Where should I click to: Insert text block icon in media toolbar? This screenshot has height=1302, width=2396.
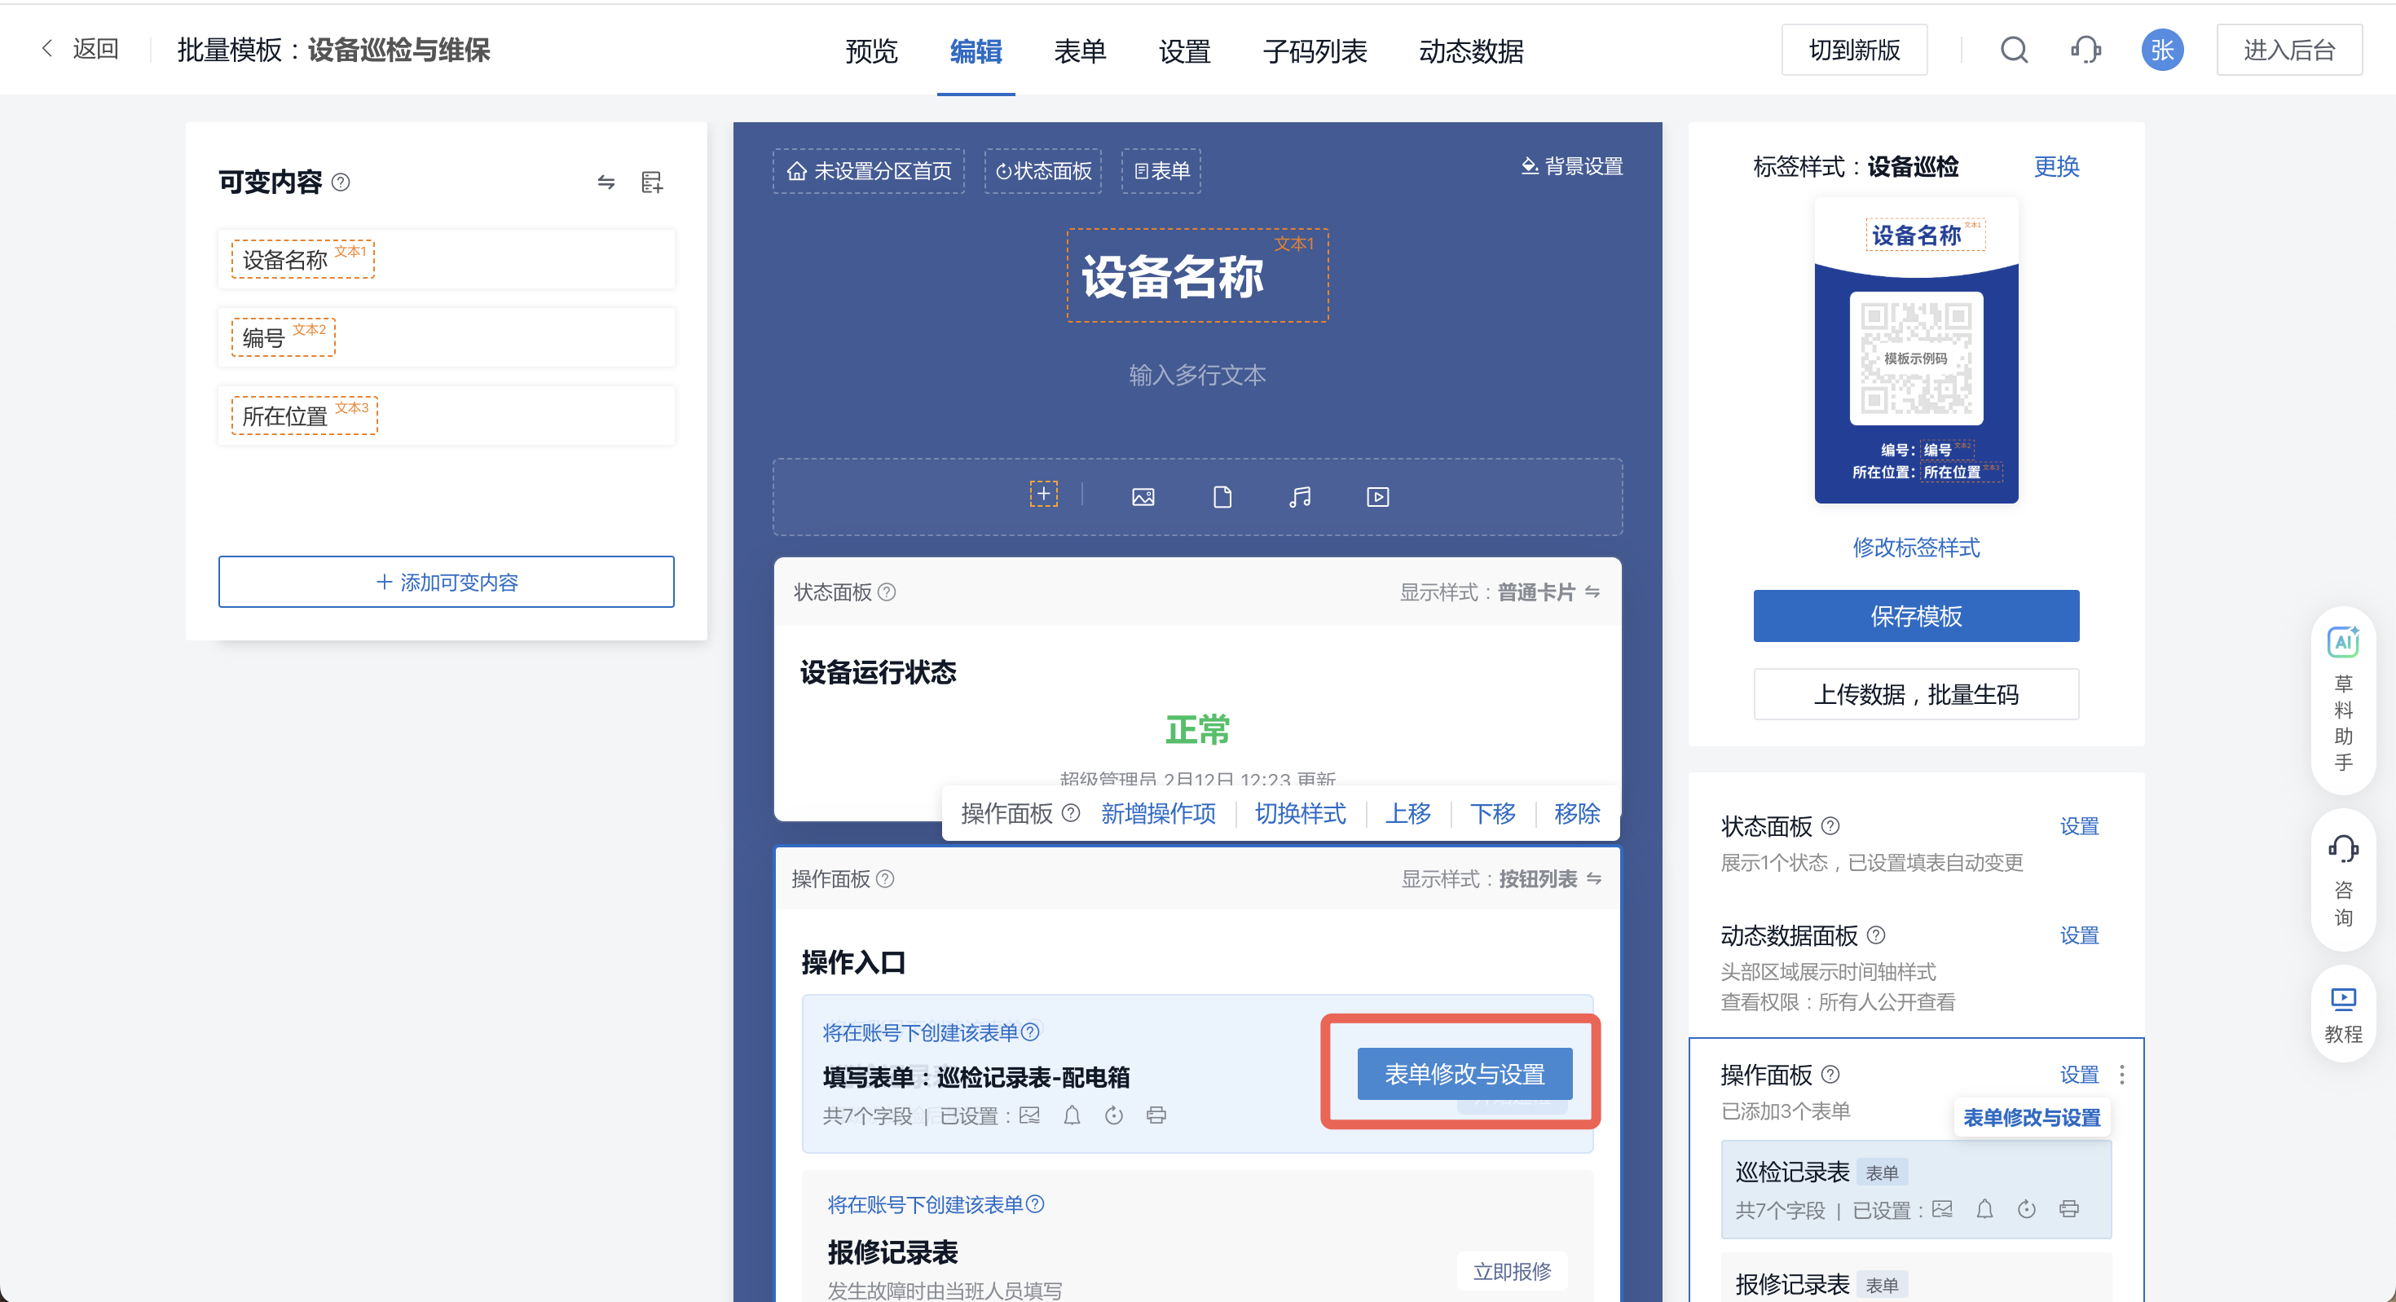pyautogui.click(x=1044, y=494)
